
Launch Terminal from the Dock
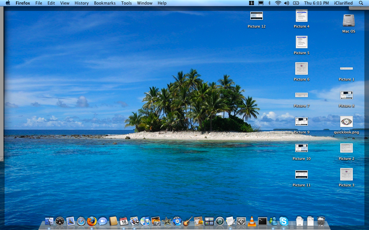point(262,221)
